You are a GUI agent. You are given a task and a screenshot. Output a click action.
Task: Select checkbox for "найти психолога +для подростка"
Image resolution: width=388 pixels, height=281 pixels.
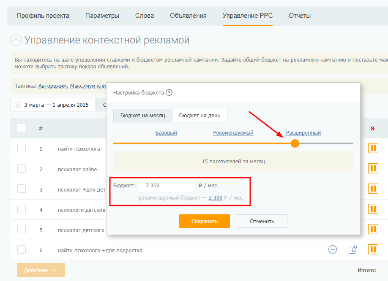[x=22, y=249]
